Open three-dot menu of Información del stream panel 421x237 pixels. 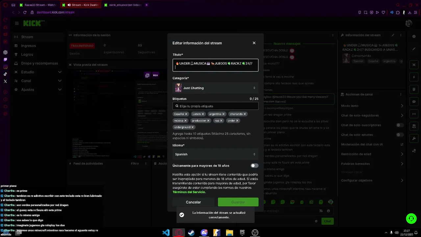click(401, 35)
